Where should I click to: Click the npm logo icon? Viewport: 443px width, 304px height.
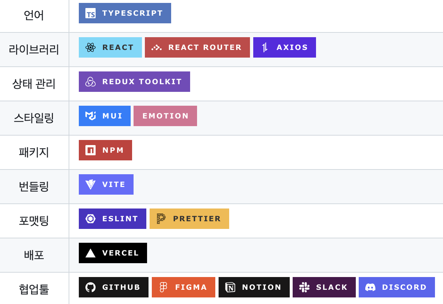coord(90,150)
